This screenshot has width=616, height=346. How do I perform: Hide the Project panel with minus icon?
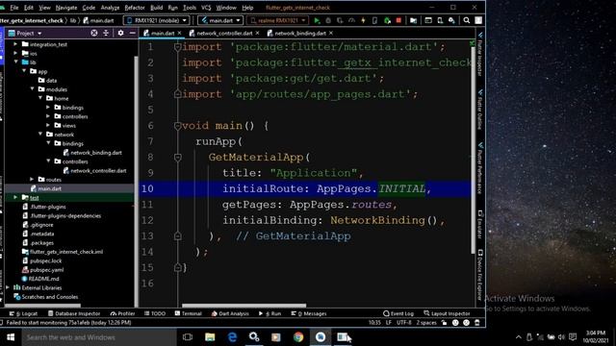(133, 33)
